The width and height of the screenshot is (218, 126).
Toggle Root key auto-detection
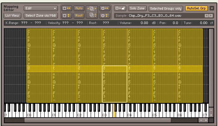click(x=79, y=16)
